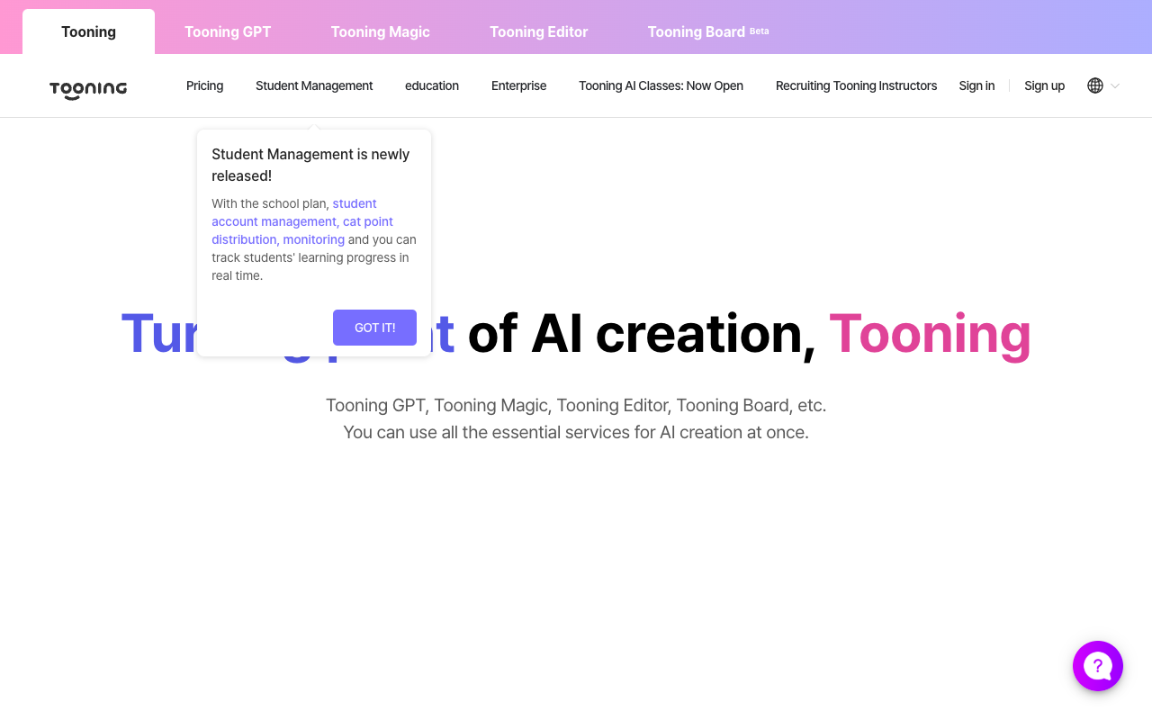Image resolution: width=1152 pixels, height=720 pixels.
Task: Open the Pricing menu item
Action: pos(204,85)
